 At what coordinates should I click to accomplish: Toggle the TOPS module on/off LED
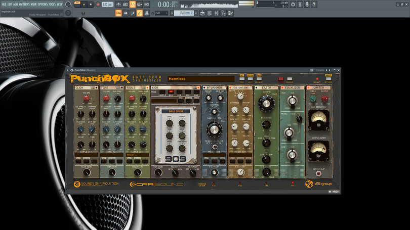coord(122,88)
